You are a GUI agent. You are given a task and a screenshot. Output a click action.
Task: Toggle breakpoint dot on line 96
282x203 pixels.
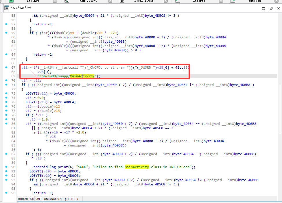pyautogui.click(x=6, y=193)
